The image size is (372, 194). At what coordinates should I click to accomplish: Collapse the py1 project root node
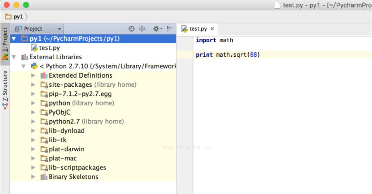(14, 38)
